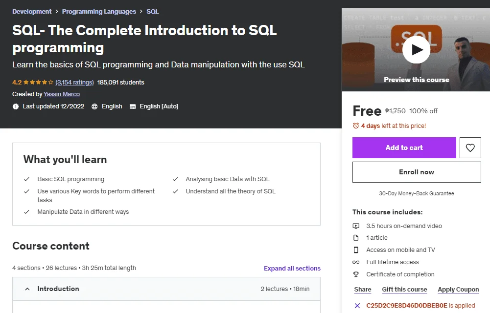Click checkmark beside Use various Key words
Viewport: 490px width, 313px height.
pyautogui.click(x=26, y=191)
